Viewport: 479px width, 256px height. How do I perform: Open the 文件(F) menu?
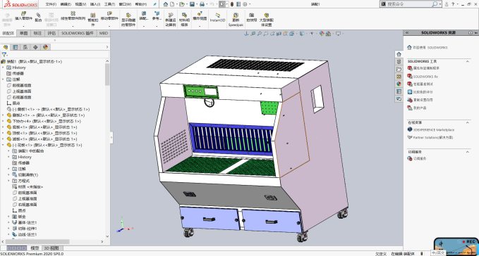51,4
